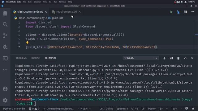Click the clock showing 12:15 PM

coord(192,2)
